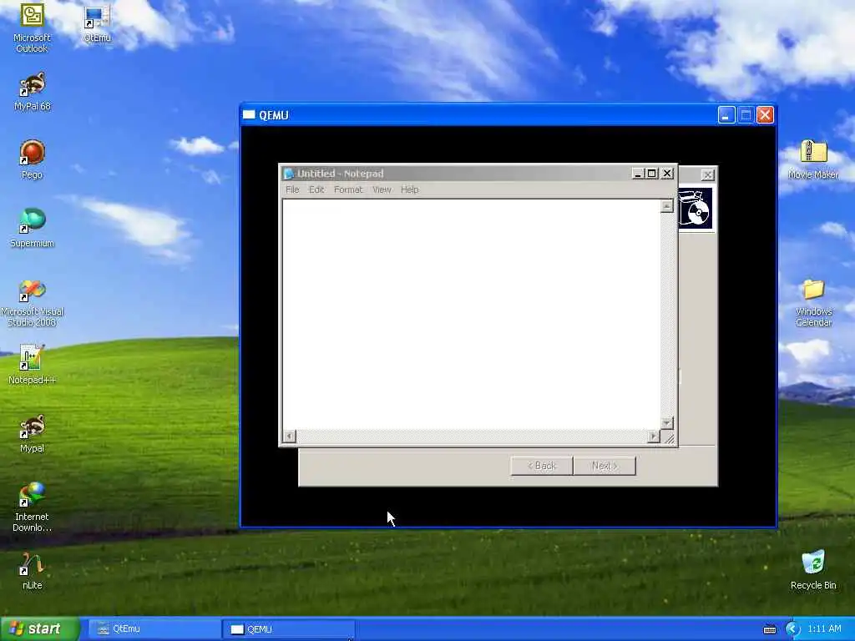Click Notepad horizontal scrollbar left arrow
Image resolution: width=855 pixels, height=641 pixels.
tap(290, 436)
